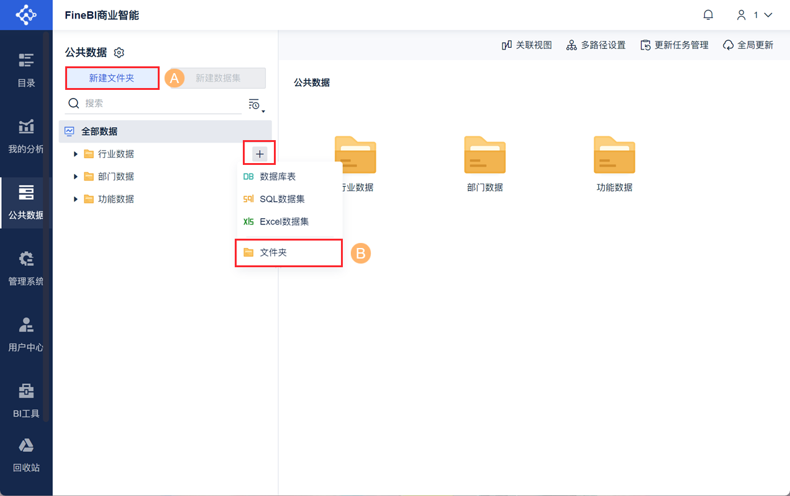Open 关联视图 in the toolbar

(x=527, y=45)
